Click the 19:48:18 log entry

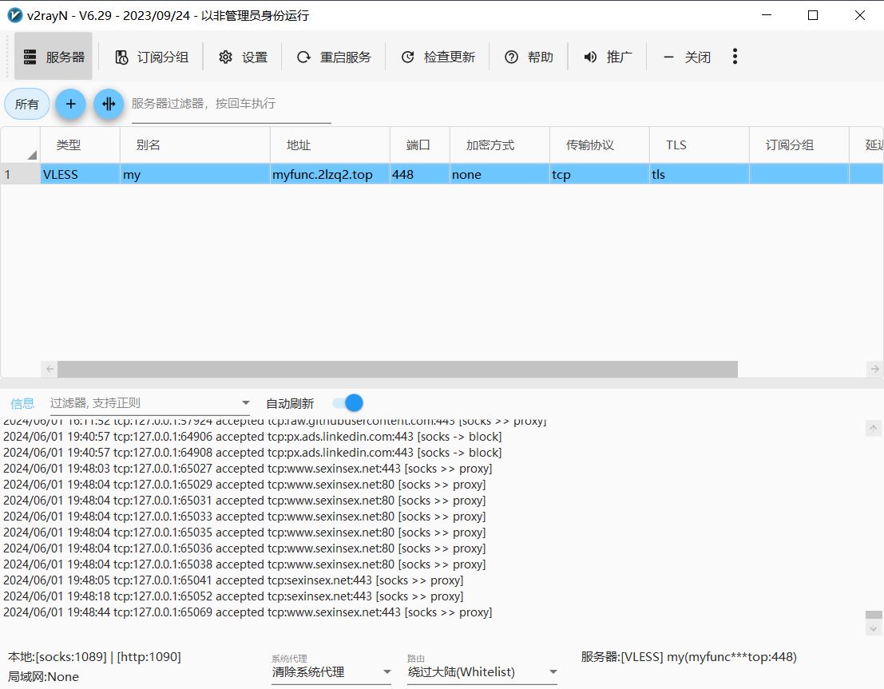(x=233, y=596)
